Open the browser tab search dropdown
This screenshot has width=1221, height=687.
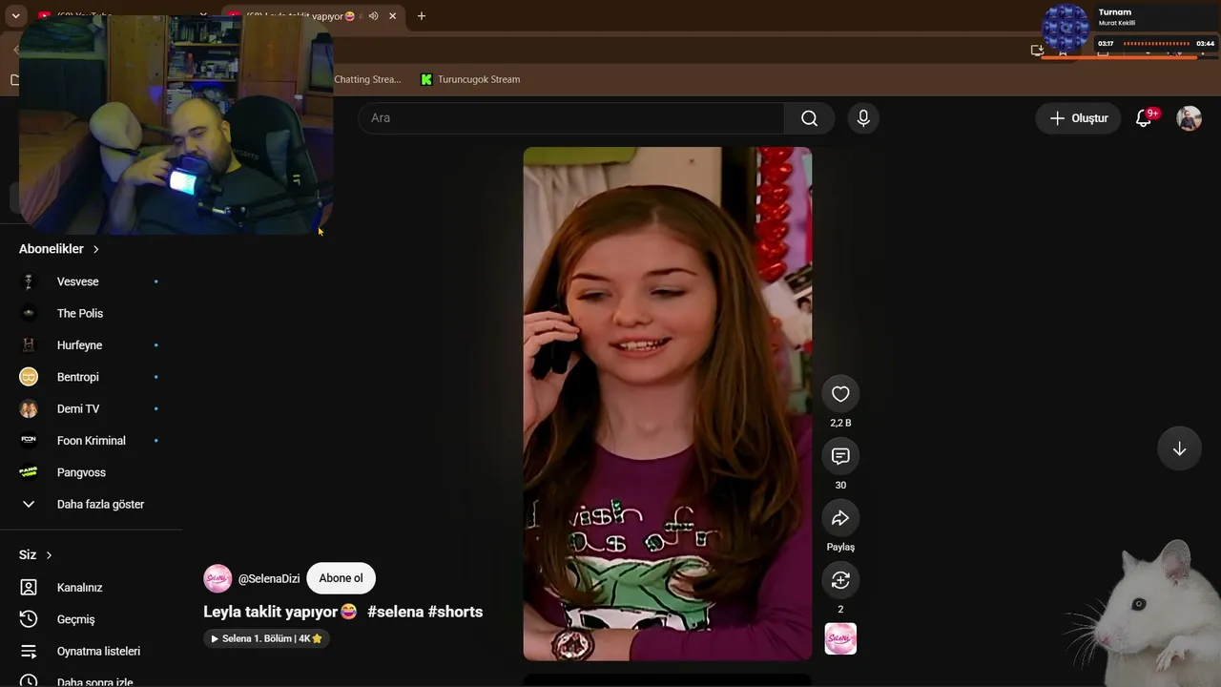pyautogui.click(x=16, y=16)
